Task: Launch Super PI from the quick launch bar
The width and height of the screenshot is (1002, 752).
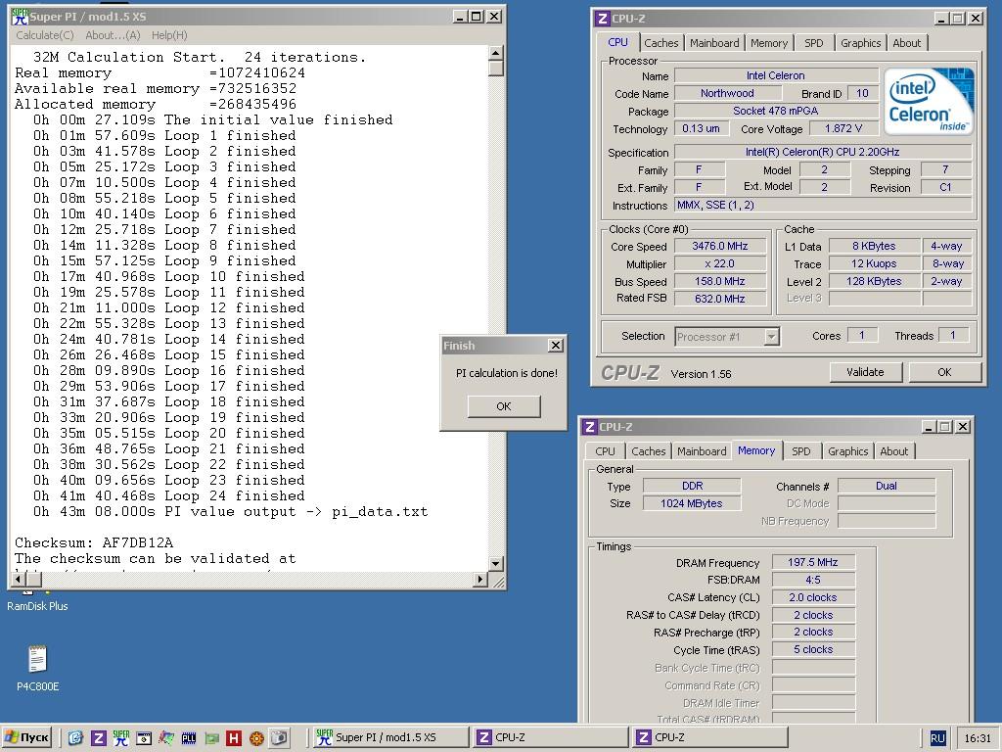Action: click(120, 738)
